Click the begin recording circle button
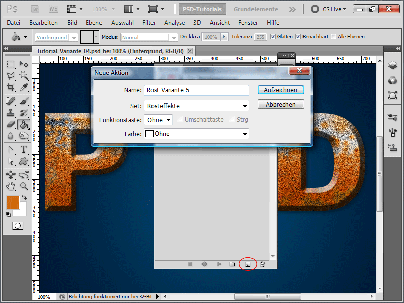Image resolution: width=404 pixels, height=303 pixels. point(204,264)
